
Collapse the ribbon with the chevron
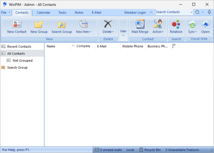click(x=151, y=12)
